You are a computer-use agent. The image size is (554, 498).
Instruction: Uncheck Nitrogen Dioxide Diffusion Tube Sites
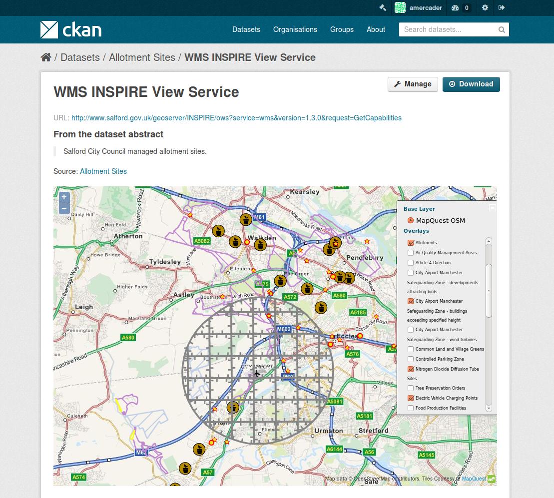tap(411, 369)
